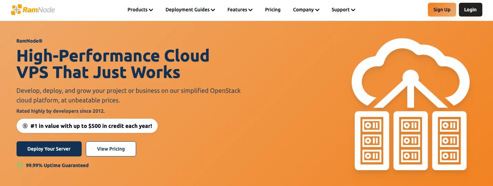Image resolution: width=493 pixels, height=186 pixels.
Task: Click the RamNode logo
Action: (x=33, y=10)
